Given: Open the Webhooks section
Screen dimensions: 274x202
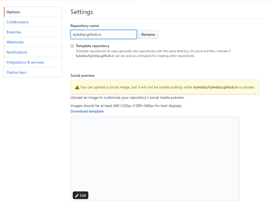Looking at the screenshot, I should 15,42.
